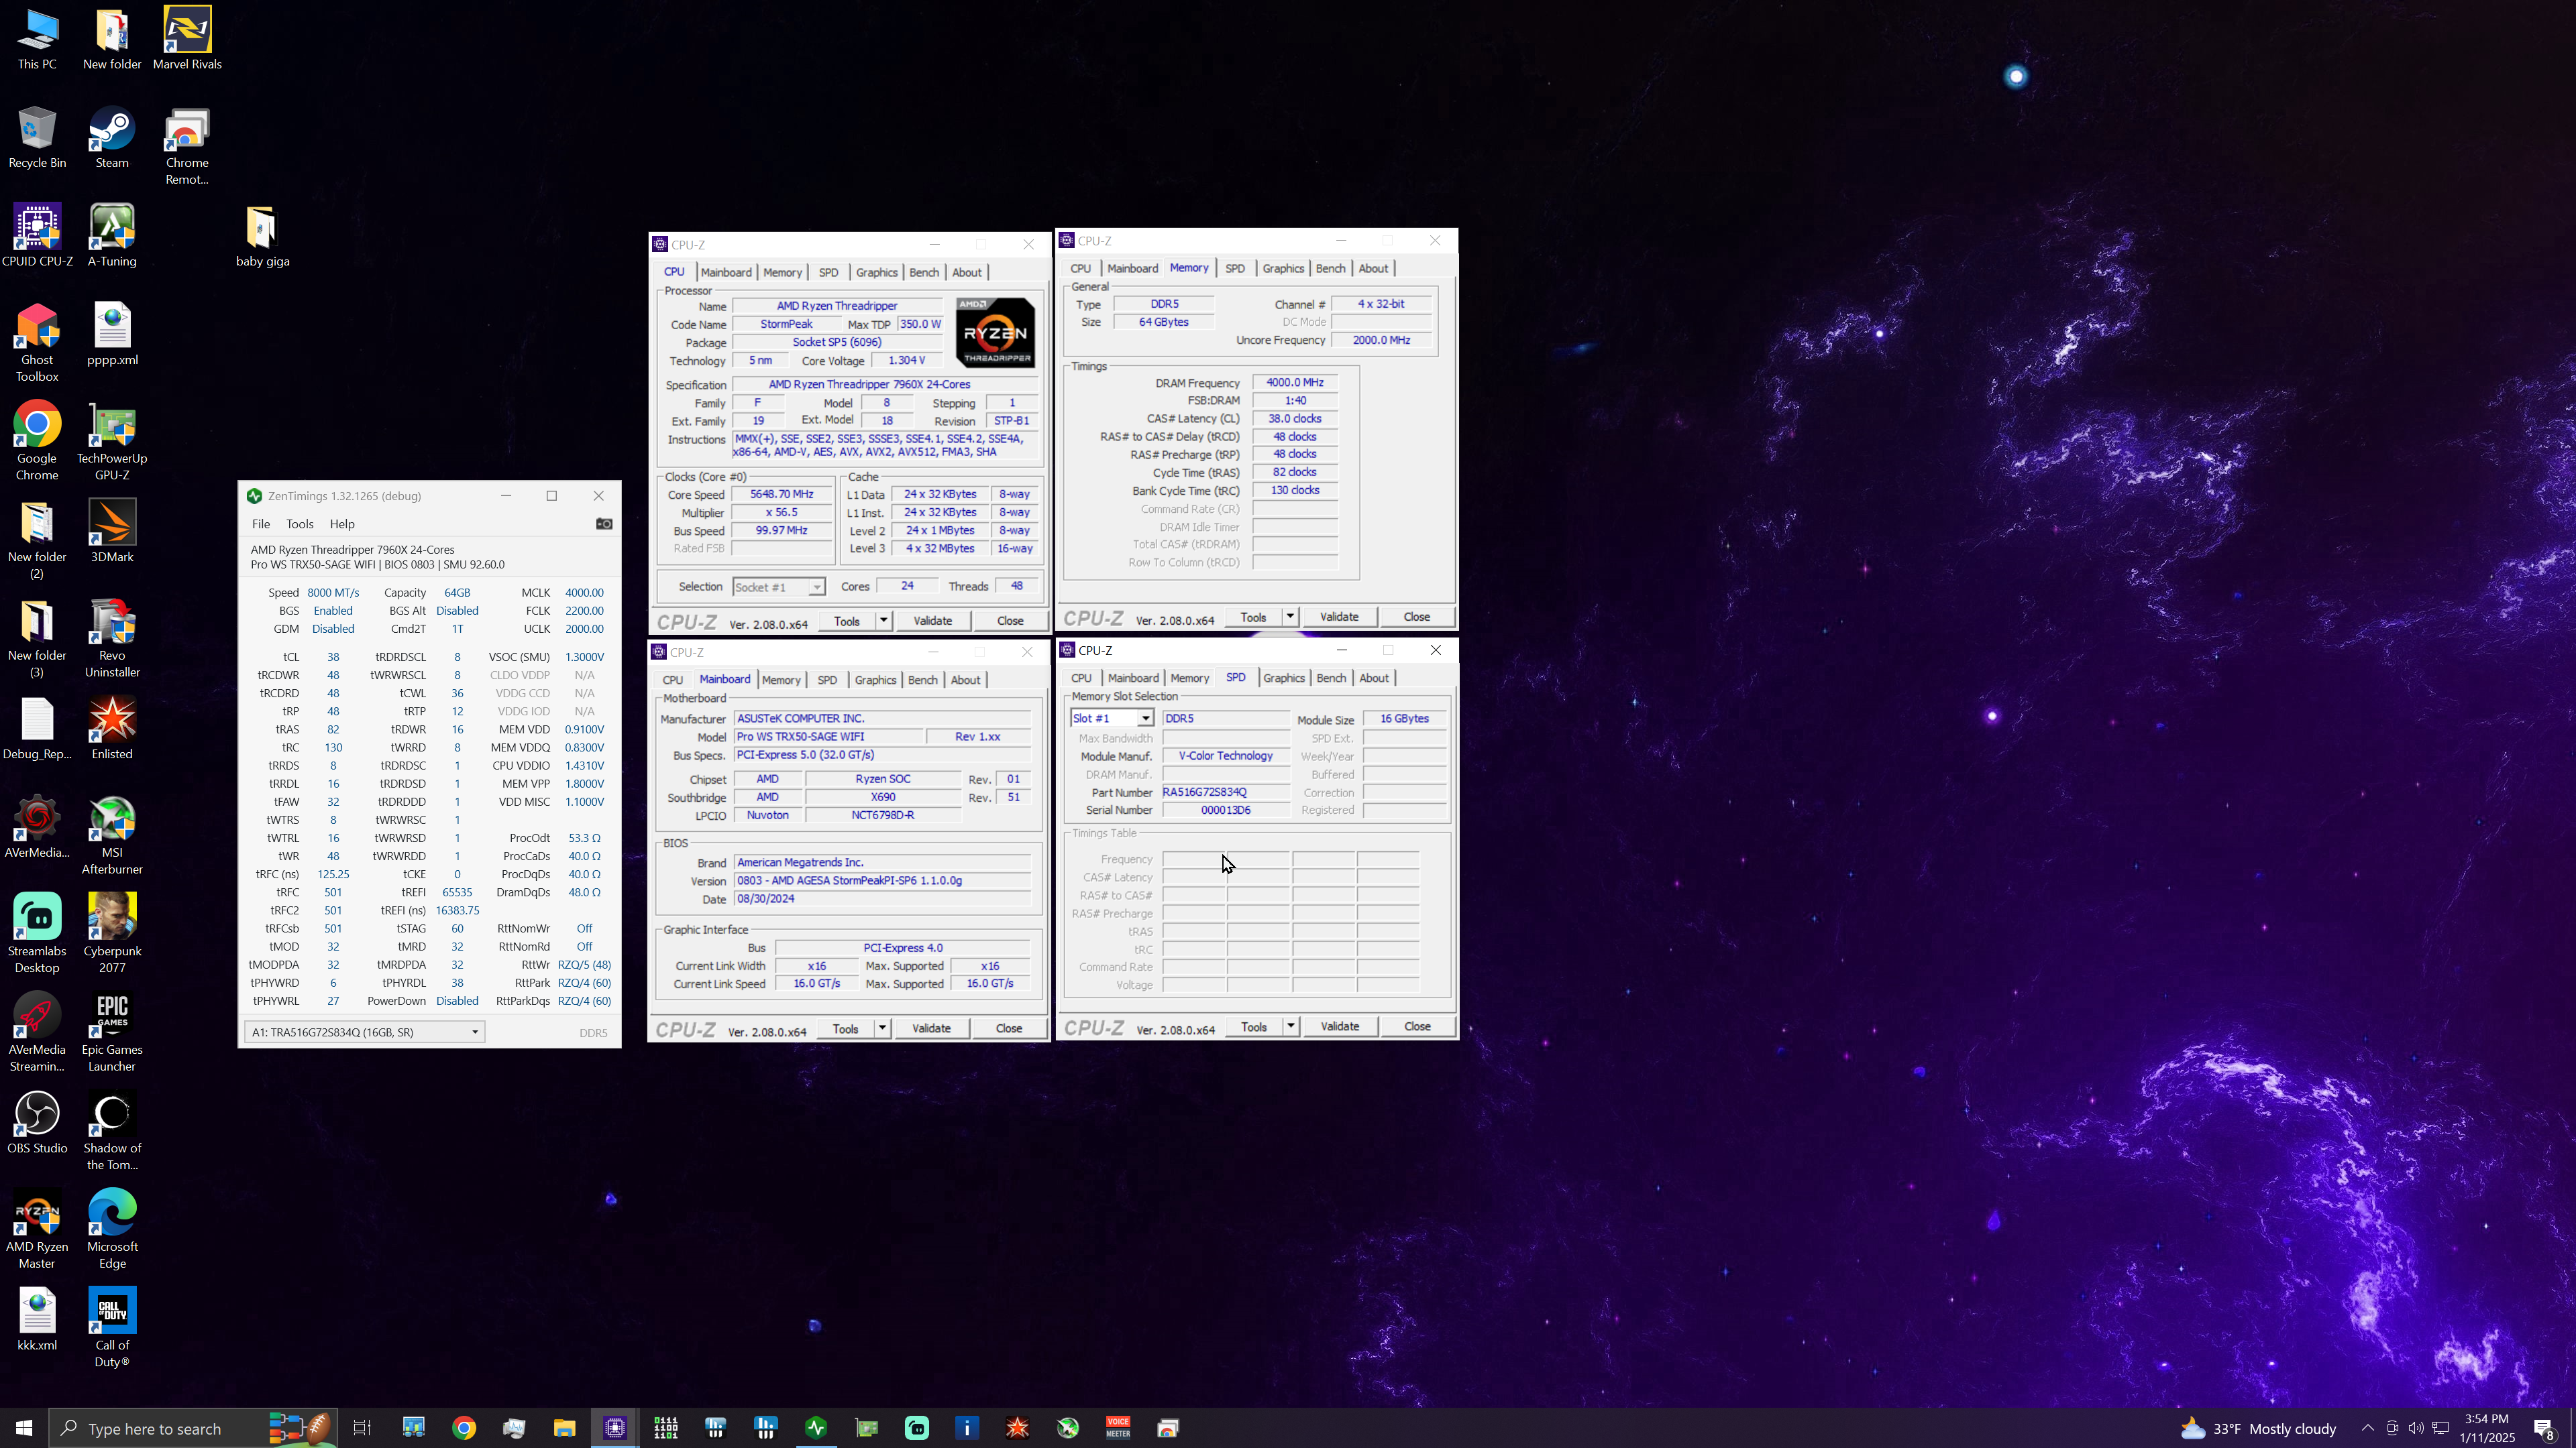Screen dimensions: 2576x1448
Task: Select the A-Tuning desktop icon
Action: (x=112, y=236)
